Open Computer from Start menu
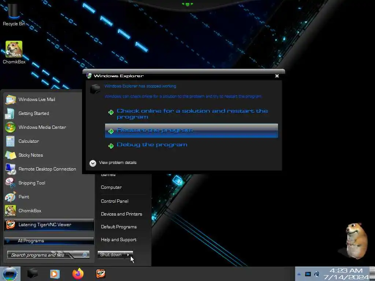This screenshot has height=281, width=375. click(111, 187)
